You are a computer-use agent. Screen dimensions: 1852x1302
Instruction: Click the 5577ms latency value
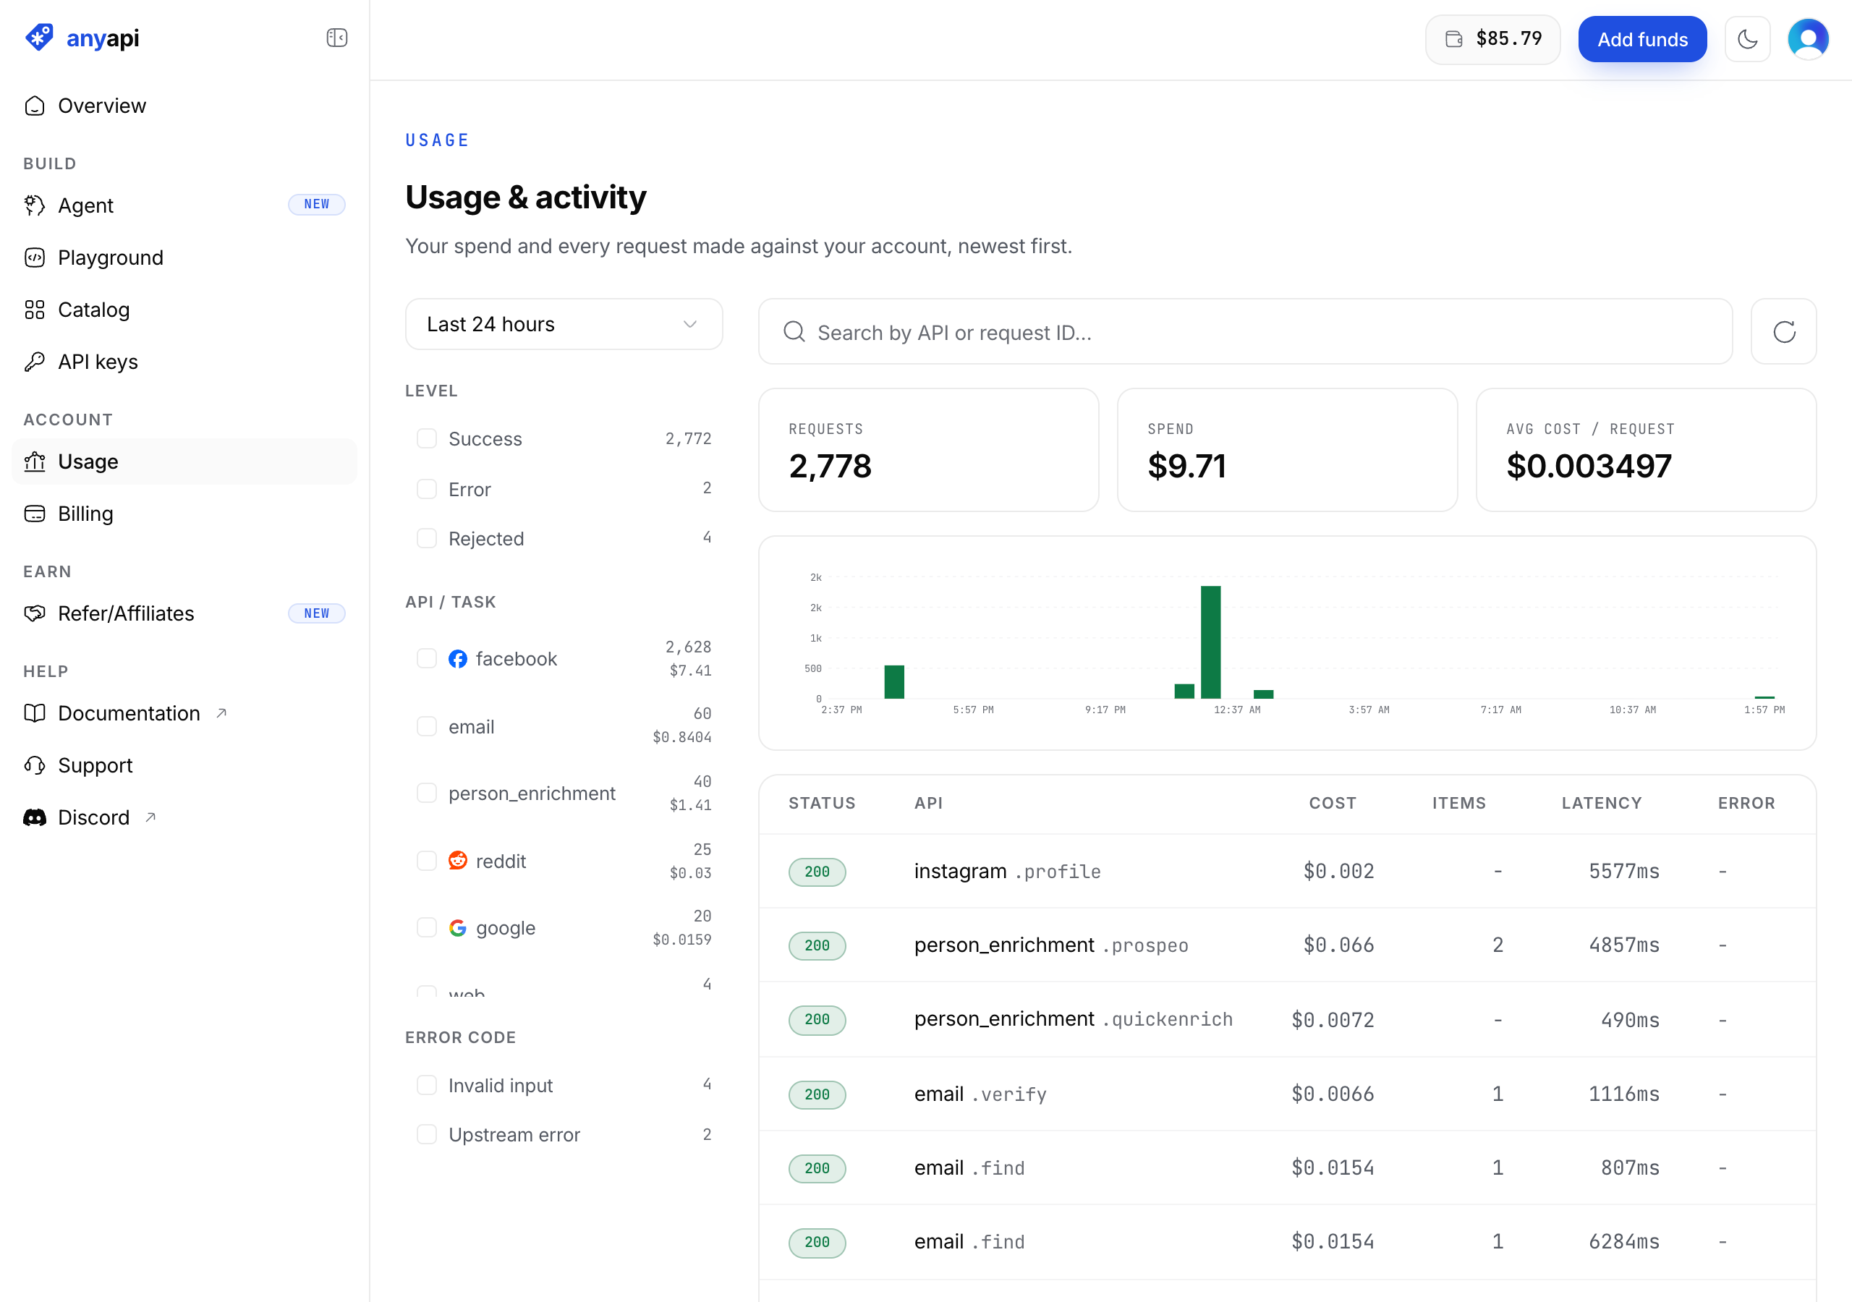pyautogui.click(x=1623, y=871)
